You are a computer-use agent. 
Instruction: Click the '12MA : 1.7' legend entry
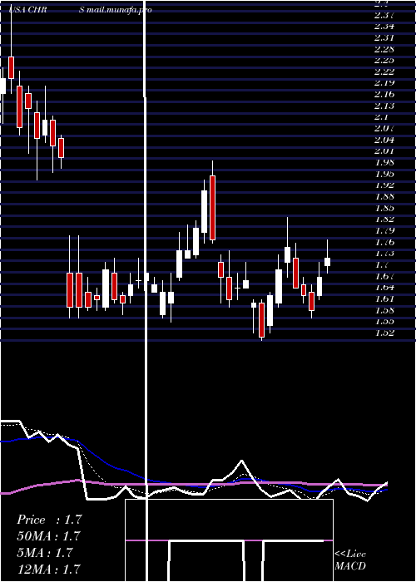48,569
